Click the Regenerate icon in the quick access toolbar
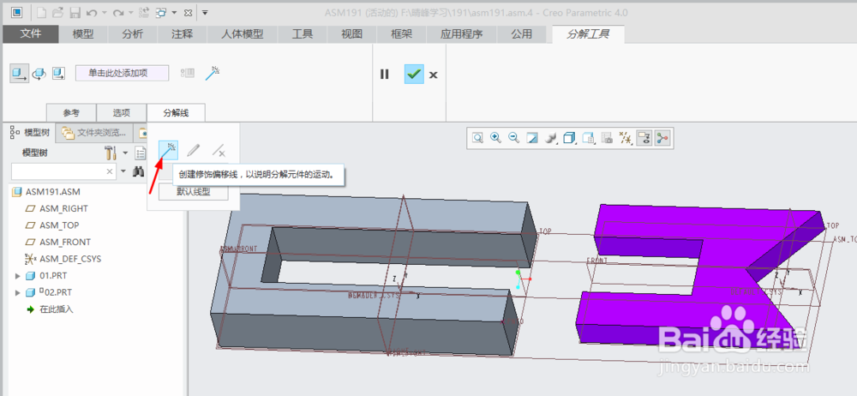The image size is (857, 396). 144,12
